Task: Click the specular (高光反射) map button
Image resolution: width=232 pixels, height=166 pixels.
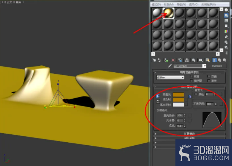Action: pos(186,104)
